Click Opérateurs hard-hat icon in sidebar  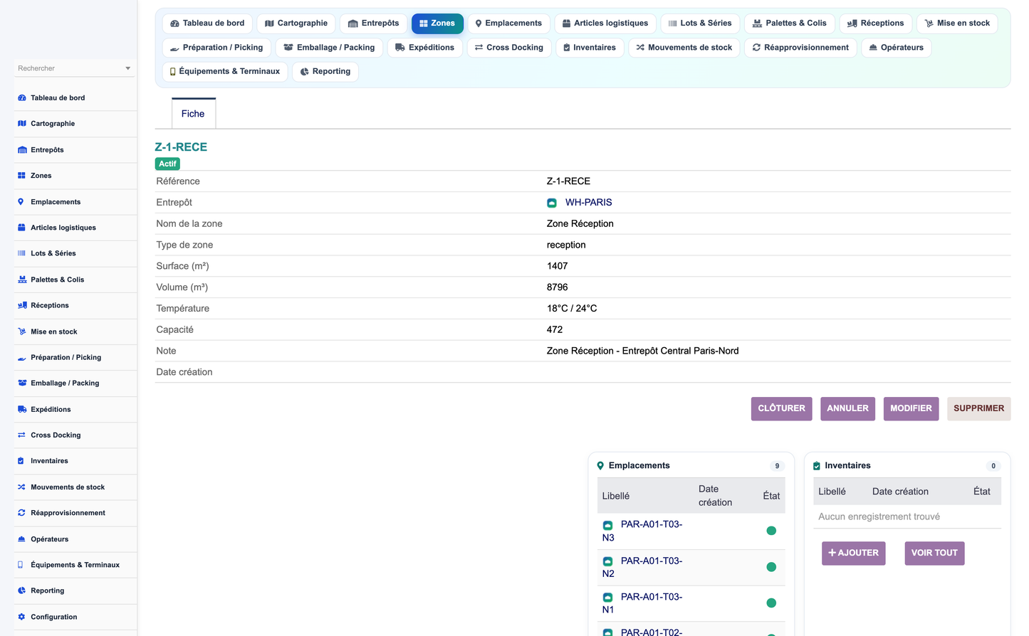coord(22,539)
